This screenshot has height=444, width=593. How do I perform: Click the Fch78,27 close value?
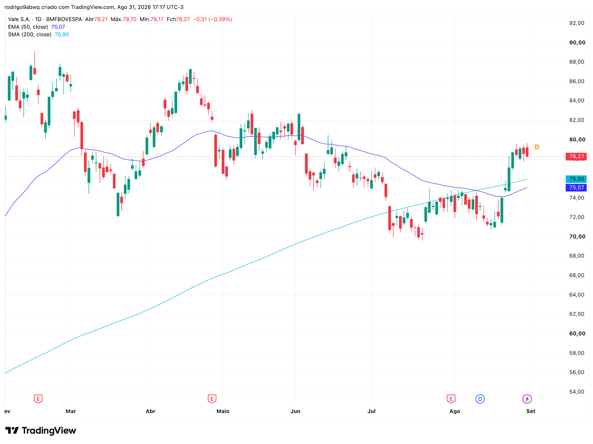point(178,19)
